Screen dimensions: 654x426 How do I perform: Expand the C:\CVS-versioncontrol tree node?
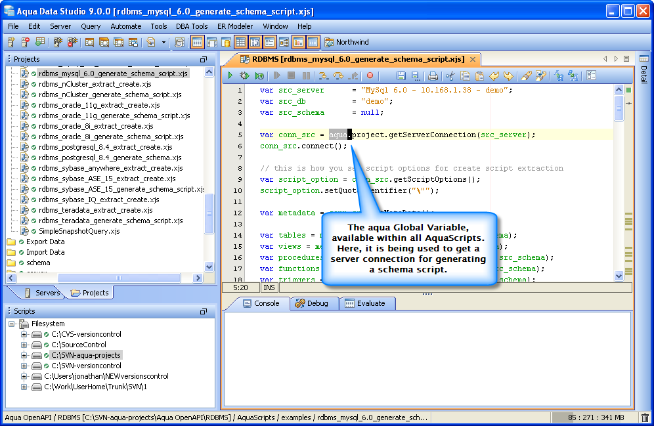coord(24,334)
